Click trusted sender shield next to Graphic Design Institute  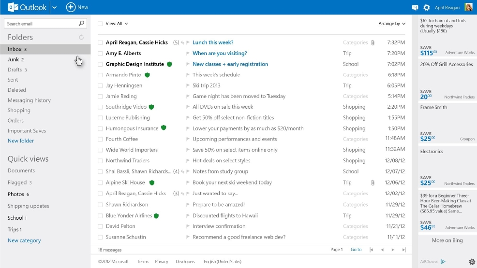[169, 64]
